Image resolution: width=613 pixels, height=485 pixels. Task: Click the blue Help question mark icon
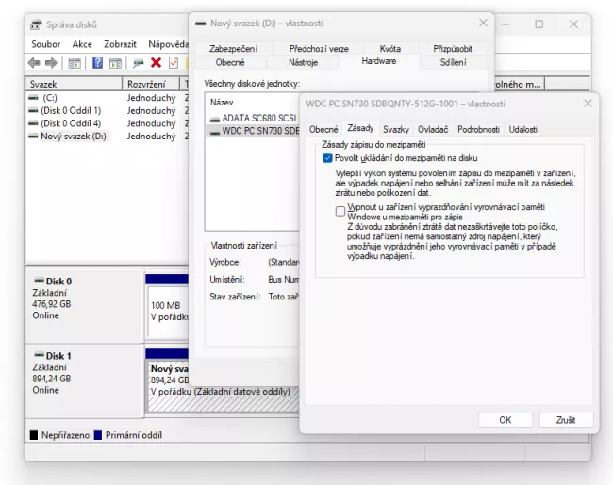[x=97, y=63]
